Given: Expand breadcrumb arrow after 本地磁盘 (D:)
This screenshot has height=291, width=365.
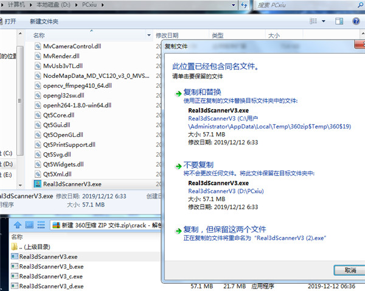Looking at the screenshot, I should [77, 5].
